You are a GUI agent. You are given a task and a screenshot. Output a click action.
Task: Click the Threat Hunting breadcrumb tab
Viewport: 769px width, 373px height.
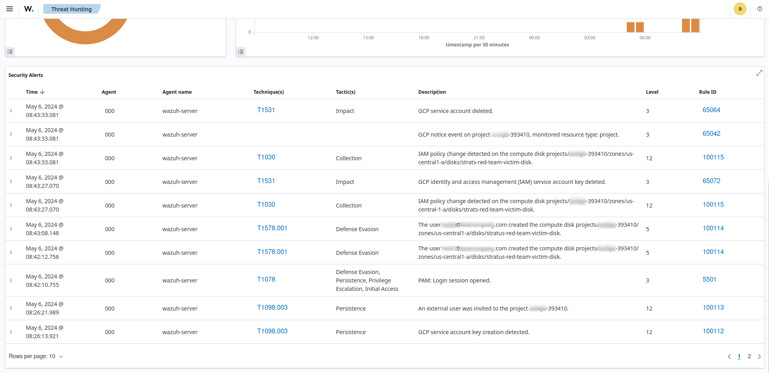[72, 8]
